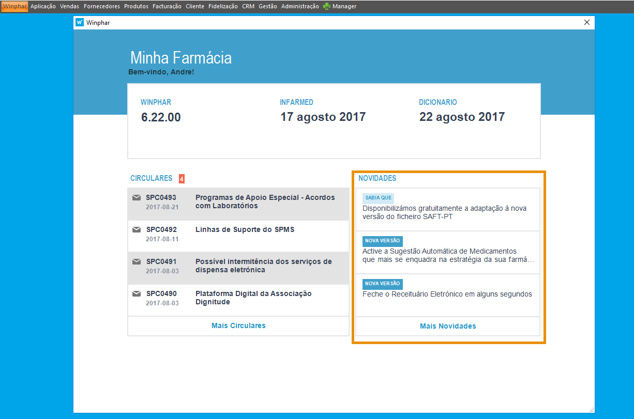Open the Fidelização menu
Image resolution: width=634 pixels, height=419 pixels.
(223, 6)
